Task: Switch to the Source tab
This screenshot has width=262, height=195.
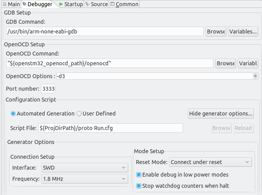Action: pyautogui.click(x=97, y=4)
